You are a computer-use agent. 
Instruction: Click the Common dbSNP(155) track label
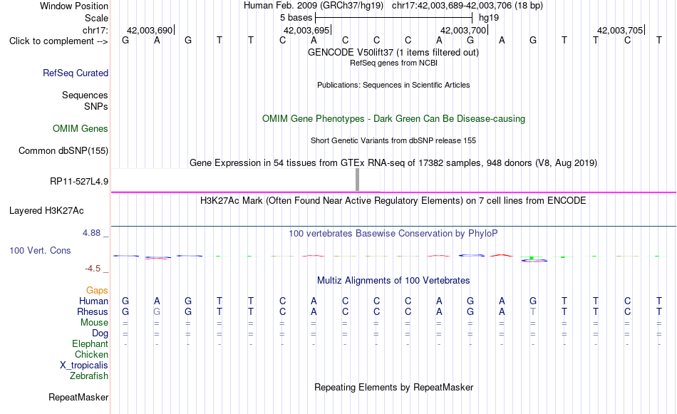coord(63,150)
